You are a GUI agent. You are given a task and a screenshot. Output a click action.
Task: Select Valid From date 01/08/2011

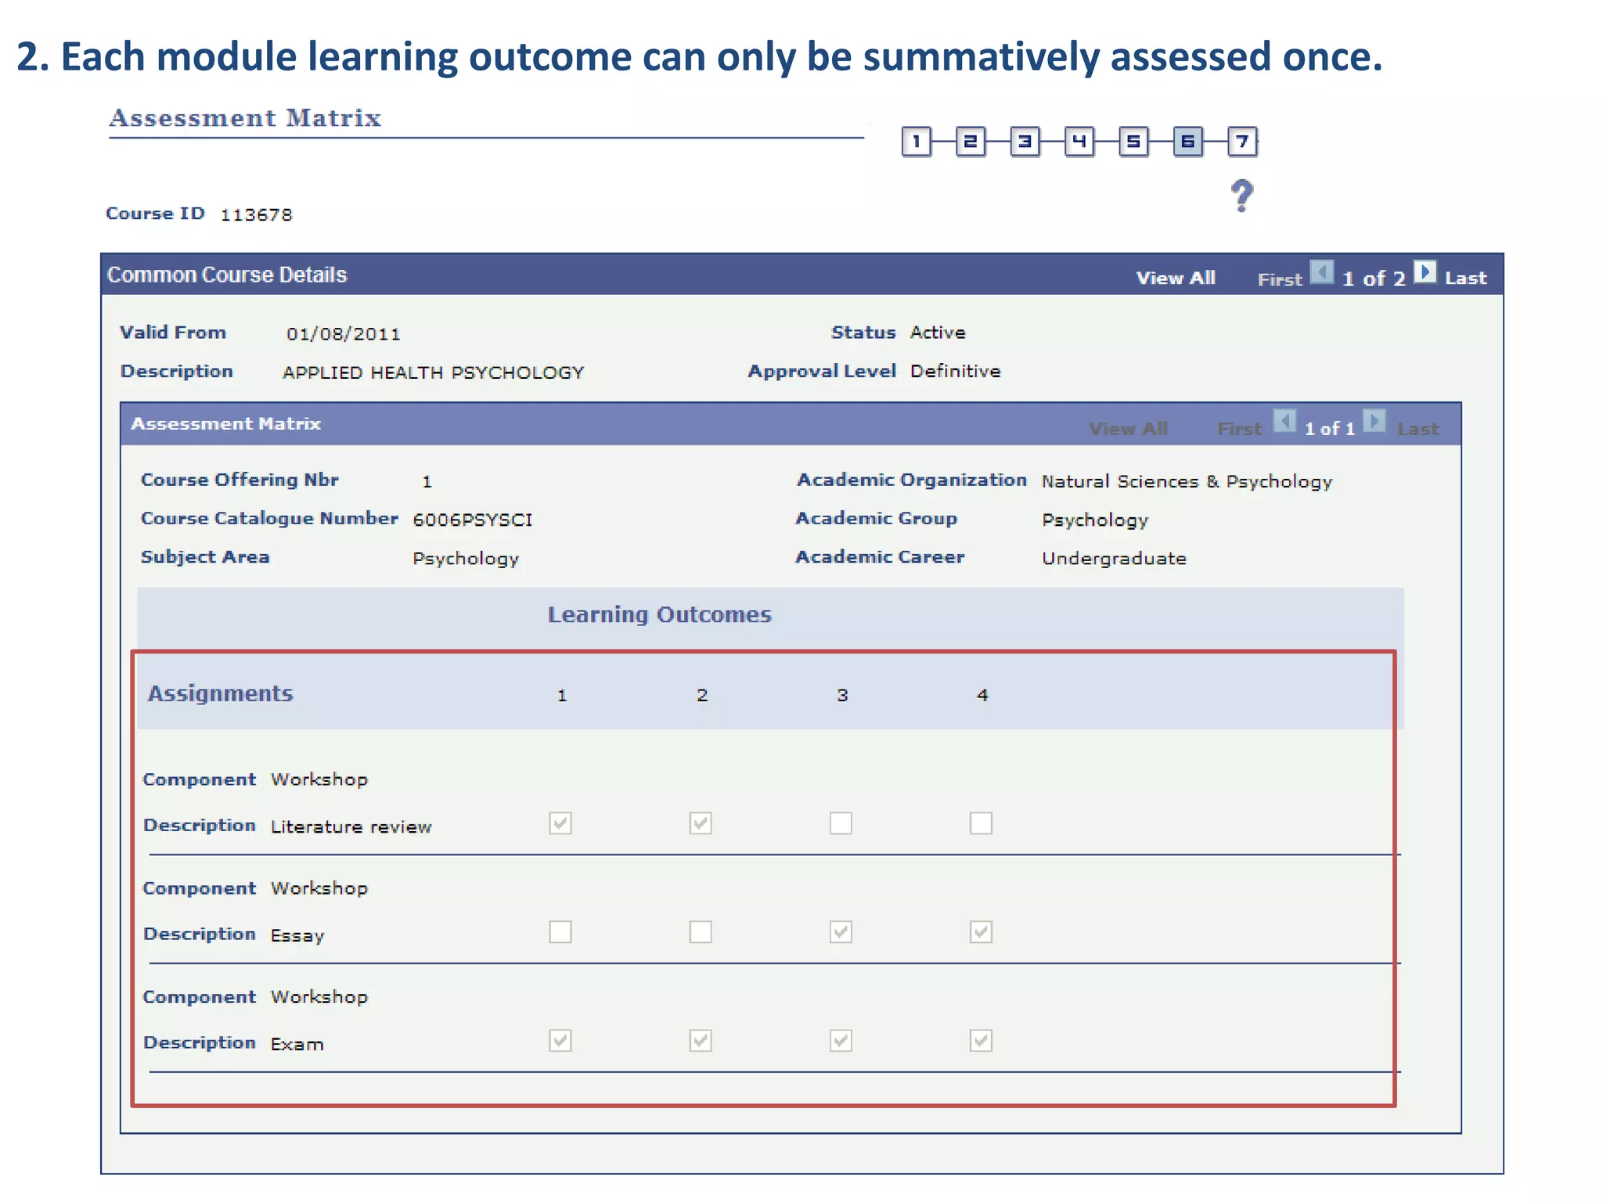[x=343, y=334]
